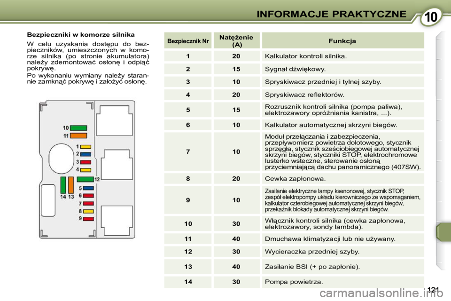Click red fuse 6 in the diagram

point(88,196)
